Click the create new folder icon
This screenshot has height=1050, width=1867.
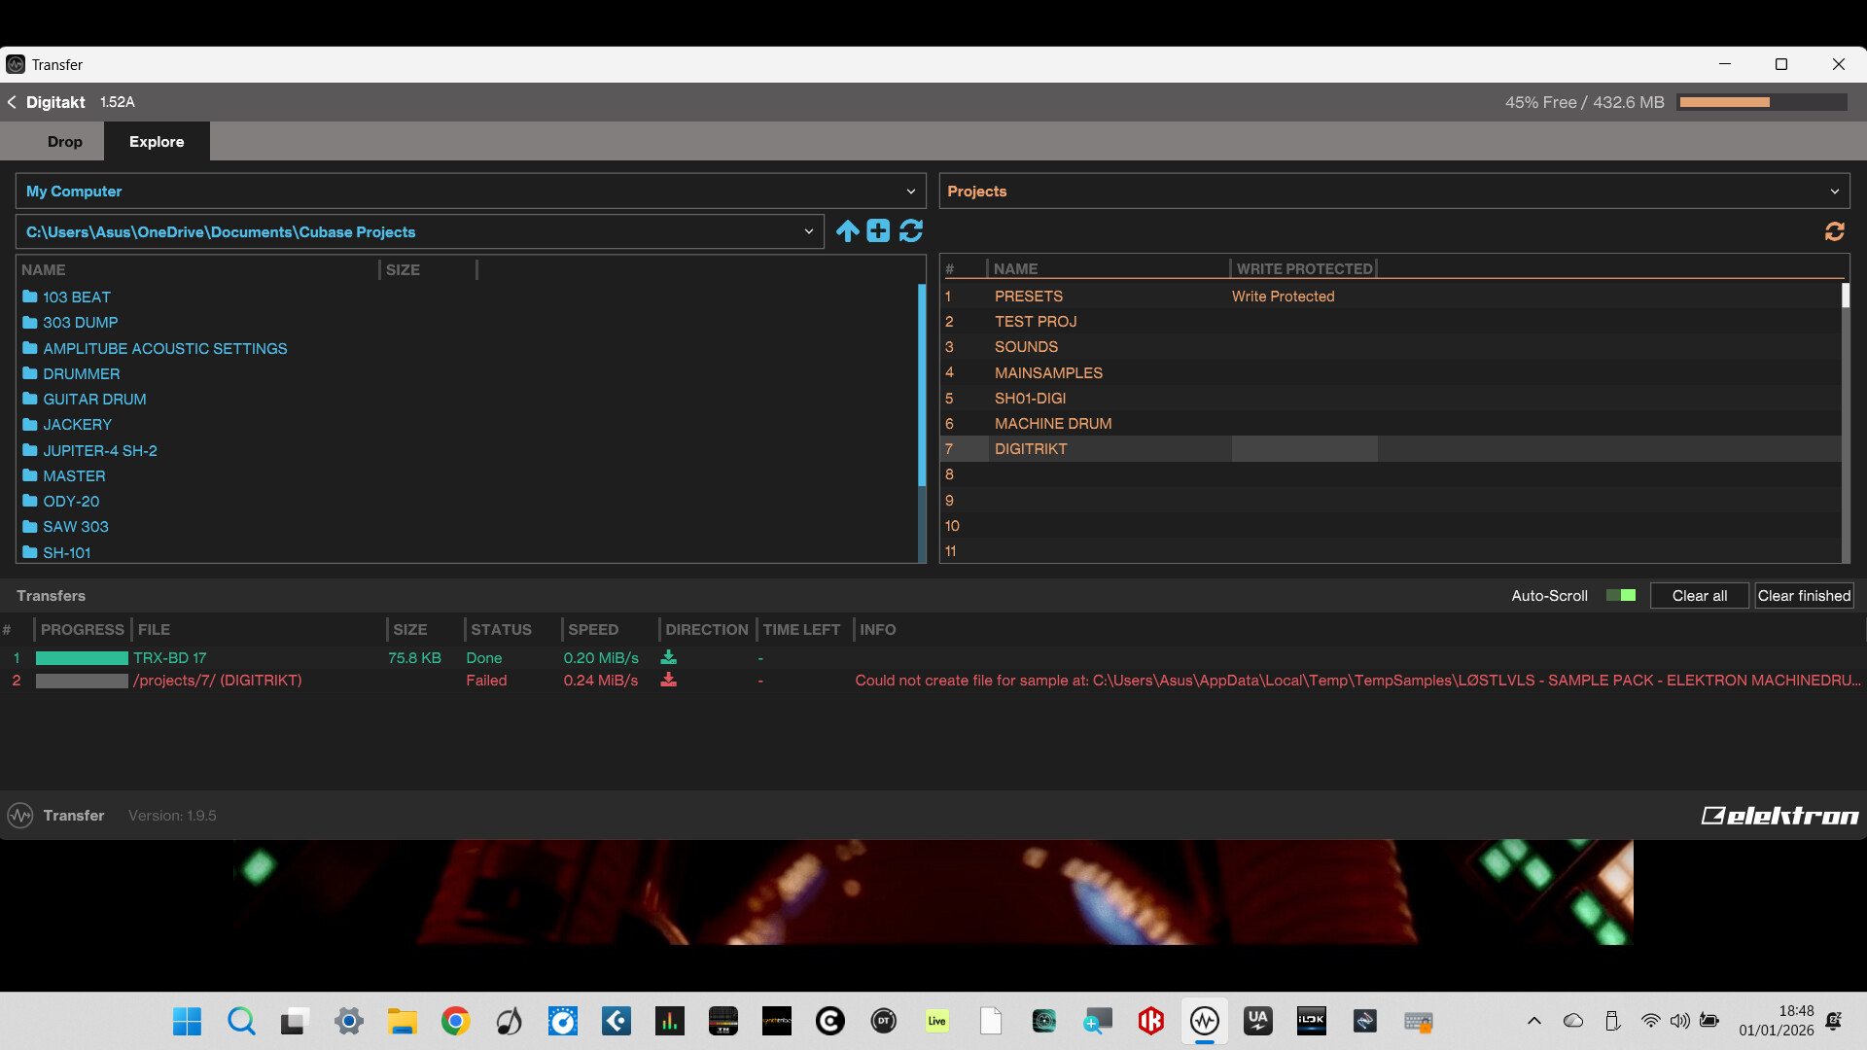878,231
